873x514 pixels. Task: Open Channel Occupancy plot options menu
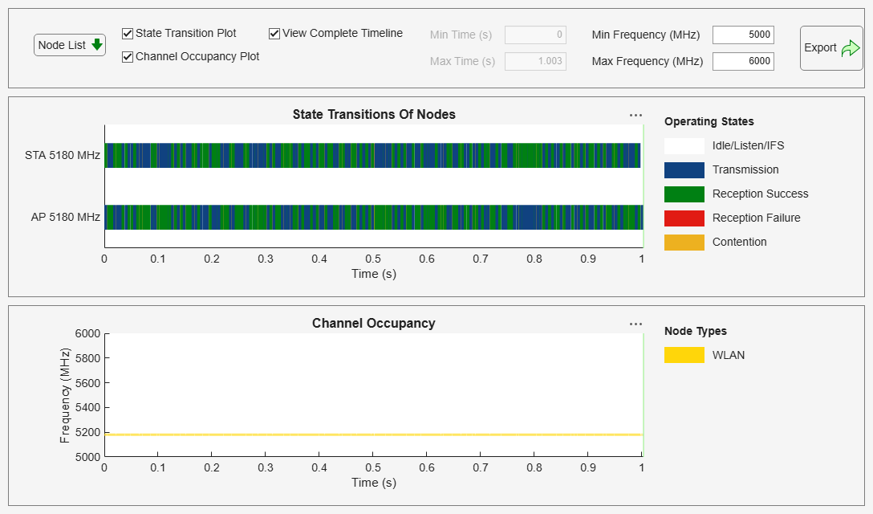[635, 324]
